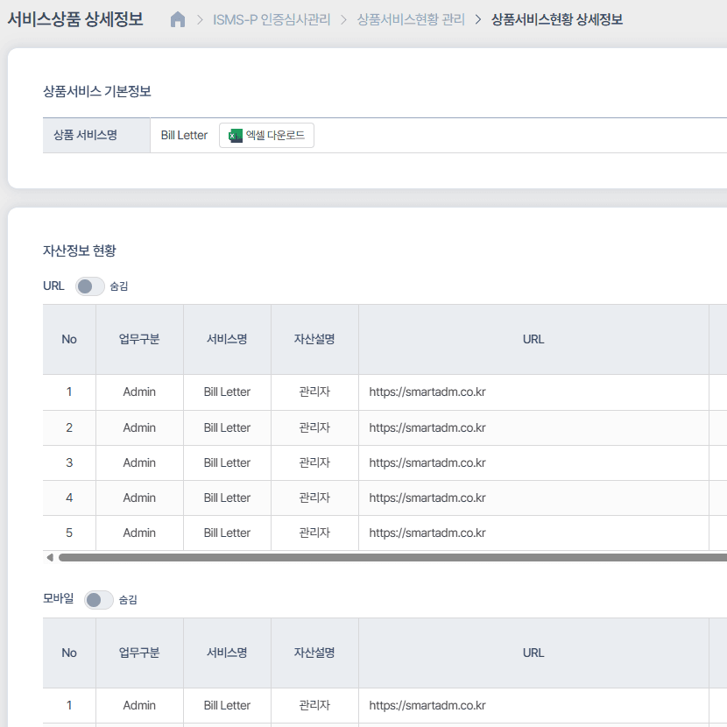Toggle the 모바일 section hide switch
Viewport: 727px width, 727px height.
point(98,600)
